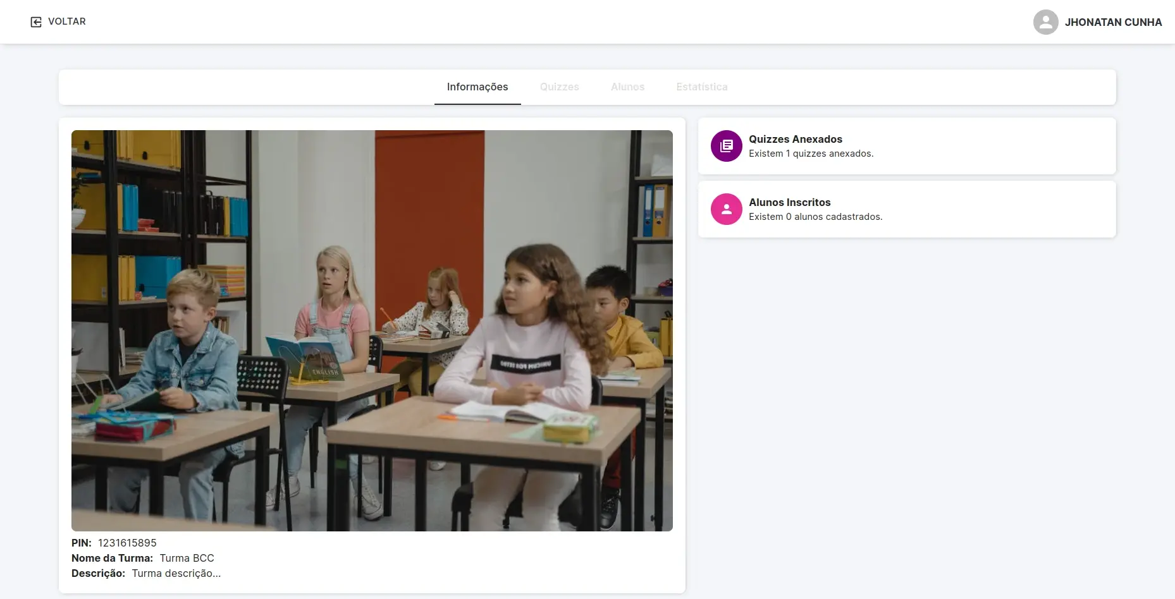Click the 'Nome da Turma:' label
The image size is (1175, 599).
click(x=112, y=558)
